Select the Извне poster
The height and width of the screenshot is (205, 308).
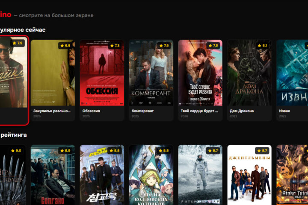point(292,73)
